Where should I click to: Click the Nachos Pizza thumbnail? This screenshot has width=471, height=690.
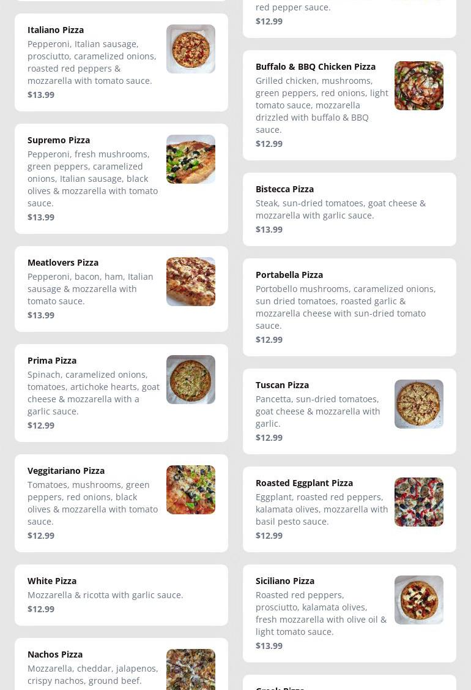coord(190,669)
